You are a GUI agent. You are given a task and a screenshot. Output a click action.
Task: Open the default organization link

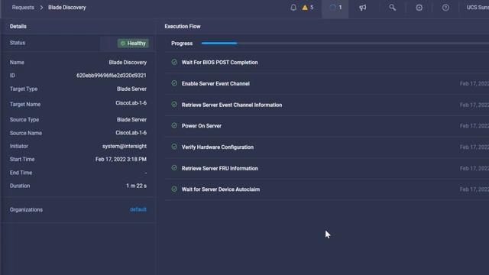138,209
